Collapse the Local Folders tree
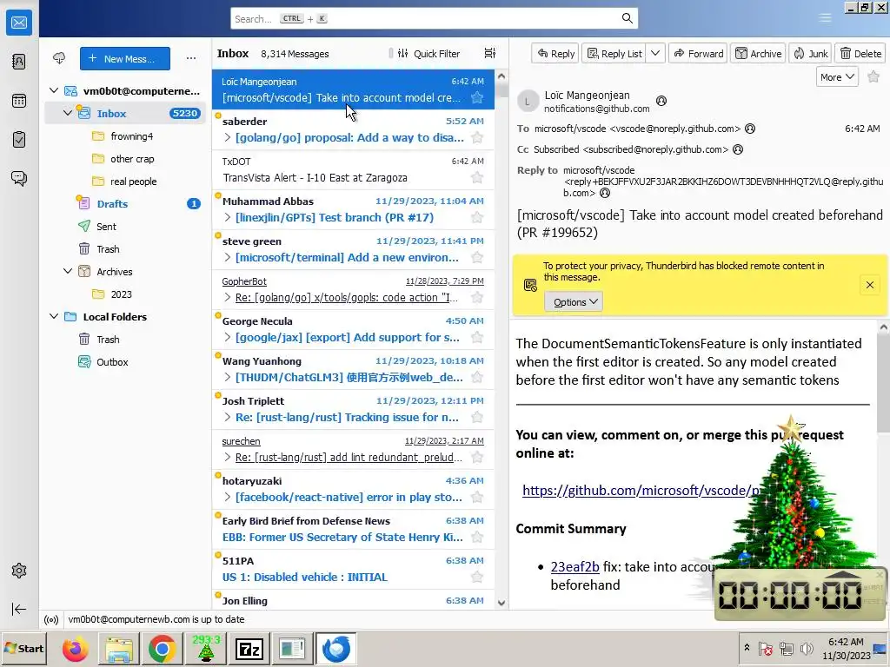The height and width of the screenshot is (667, 890). pyautogui.click(x=54, y=316)
